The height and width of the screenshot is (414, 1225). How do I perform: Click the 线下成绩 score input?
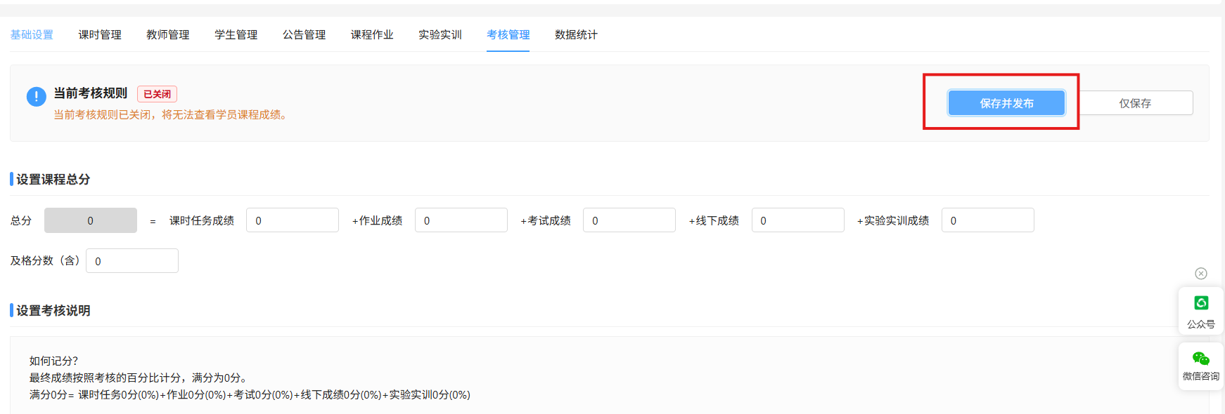click(798, 220)
